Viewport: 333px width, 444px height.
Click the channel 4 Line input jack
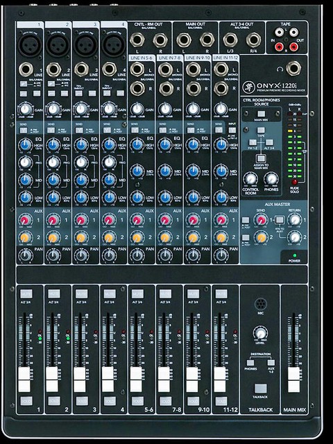(110, 69)
